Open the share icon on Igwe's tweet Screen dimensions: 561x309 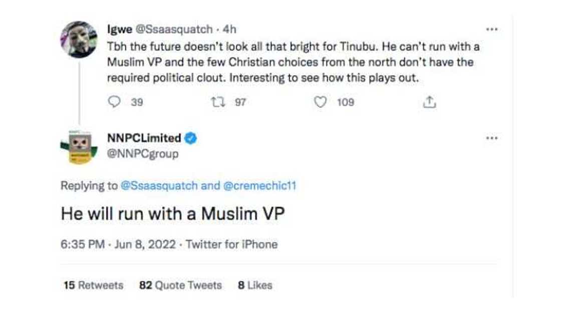point(429,100)
